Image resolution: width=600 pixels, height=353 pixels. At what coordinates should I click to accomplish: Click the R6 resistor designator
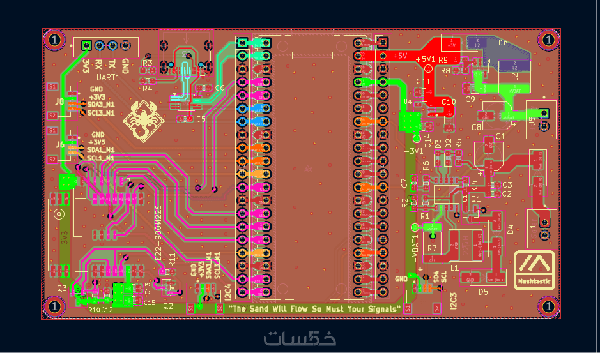coord(426,166)
